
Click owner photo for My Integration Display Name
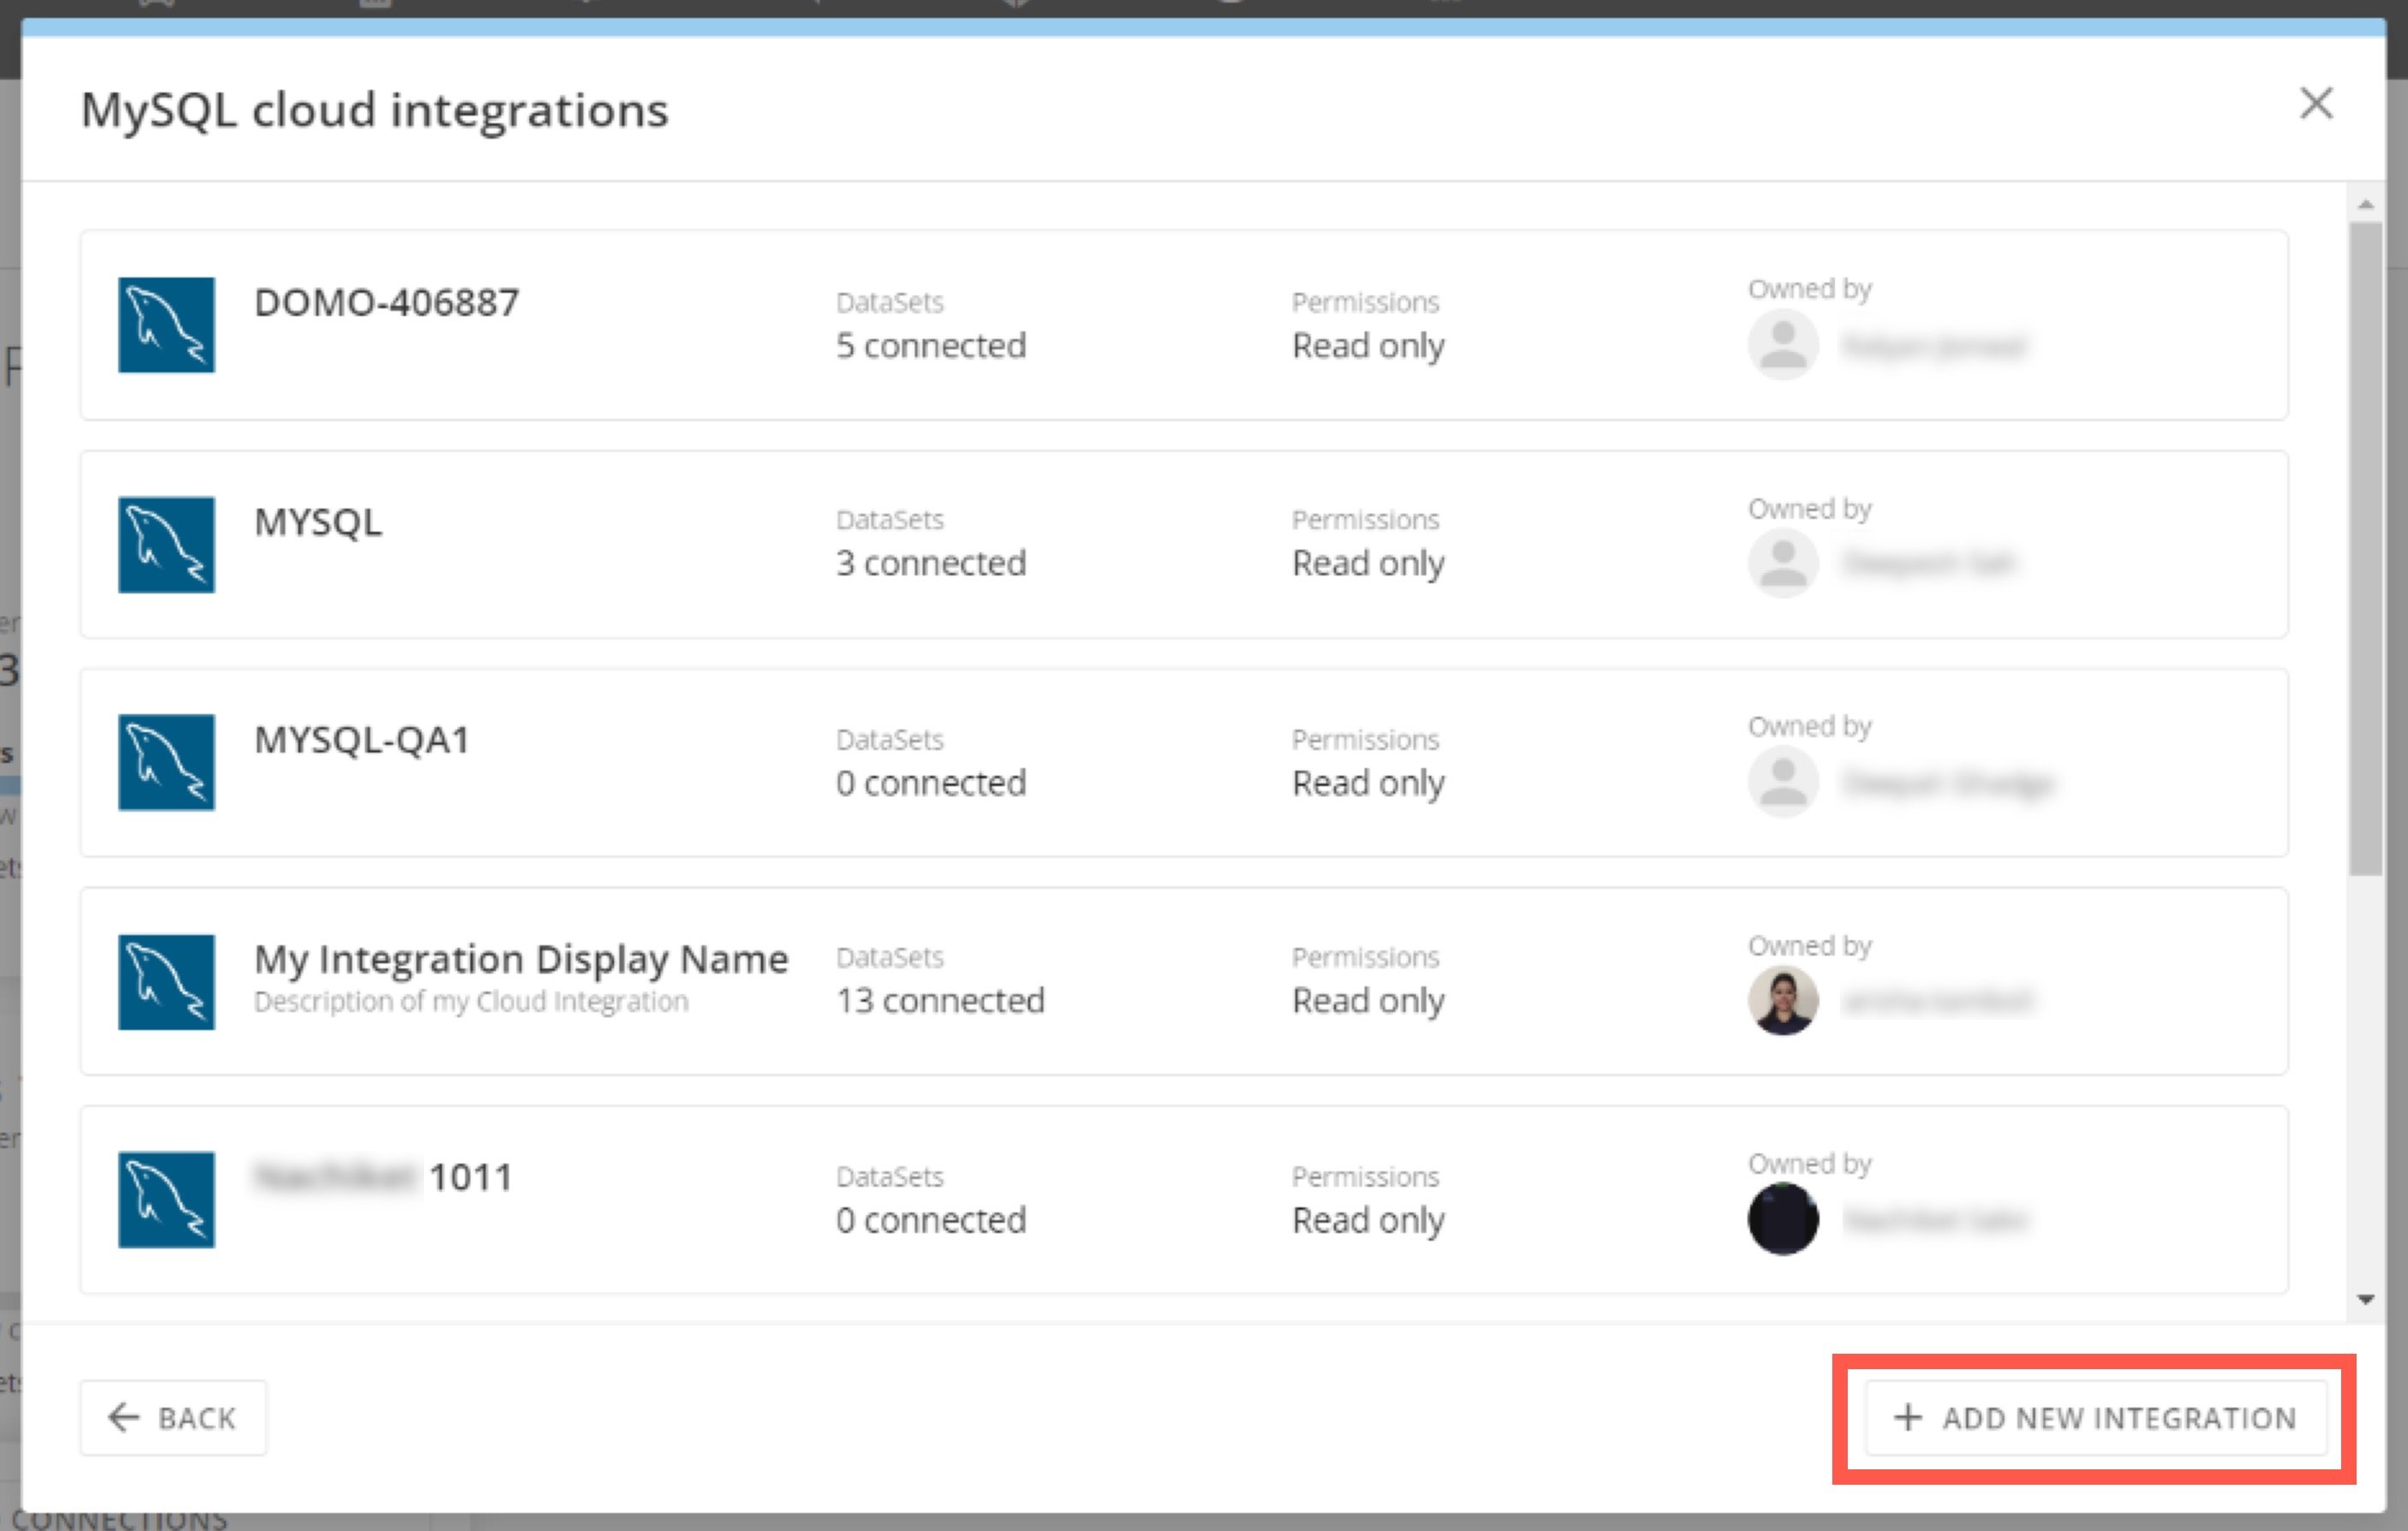click(1783, 1000)
